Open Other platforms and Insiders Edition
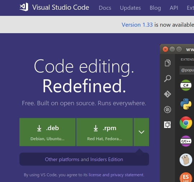Screen dimensions: 194x182 (84, 159)
